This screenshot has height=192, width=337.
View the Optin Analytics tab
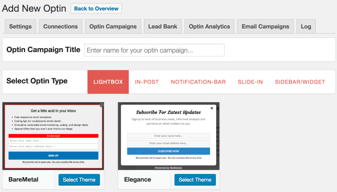[209, 27]
